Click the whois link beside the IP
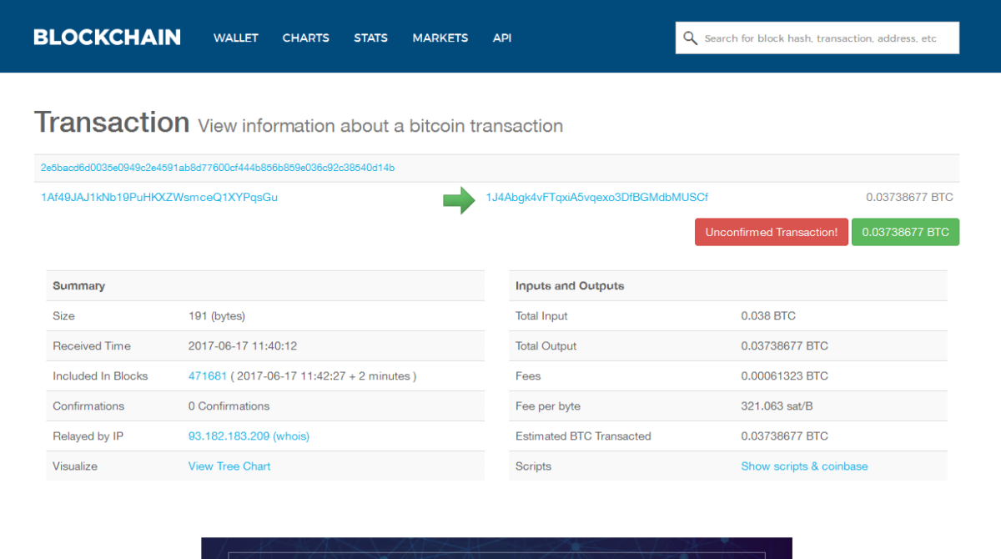Viewport: 1001px width, 559px height. pyautogui.click(x=291, y=436)
